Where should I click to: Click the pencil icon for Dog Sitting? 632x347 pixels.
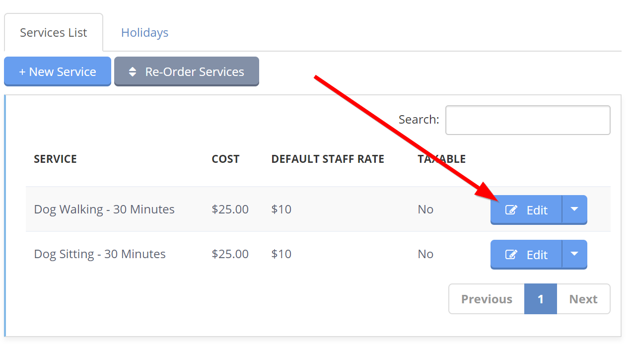coord(511,254)
